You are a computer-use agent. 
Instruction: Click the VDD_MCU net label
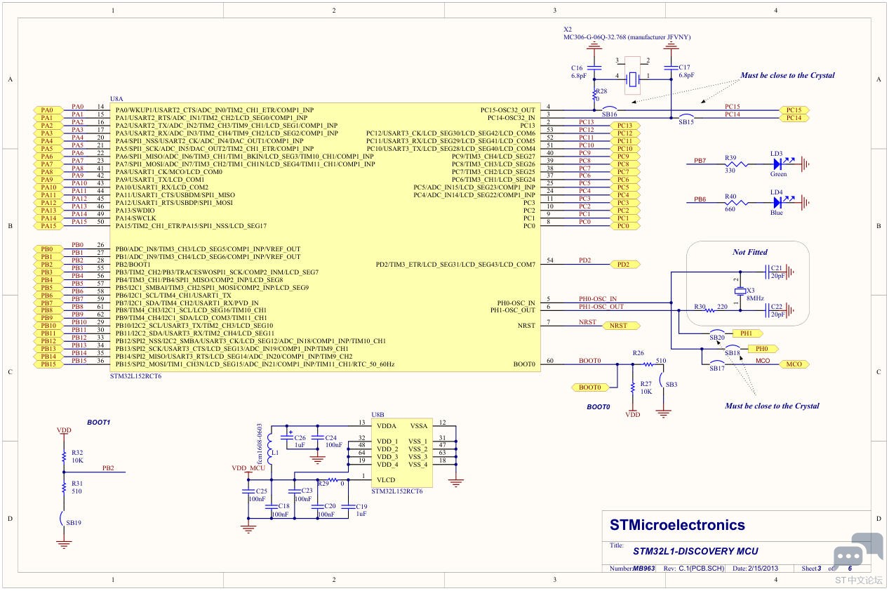pos(248,467)
